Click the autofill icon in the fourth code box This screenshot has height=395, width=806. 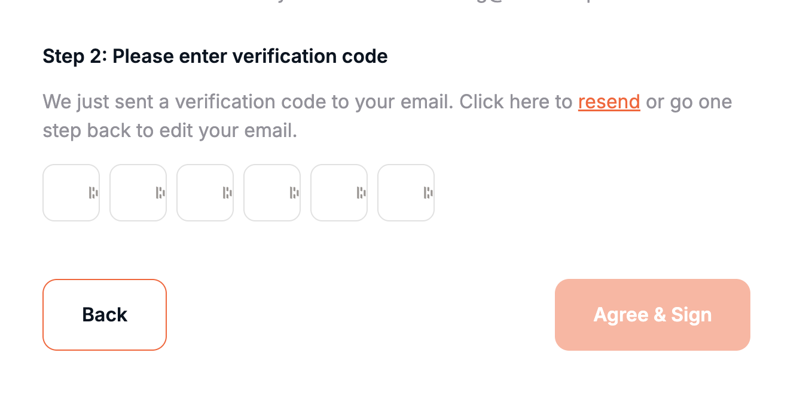tap(294, 193)
